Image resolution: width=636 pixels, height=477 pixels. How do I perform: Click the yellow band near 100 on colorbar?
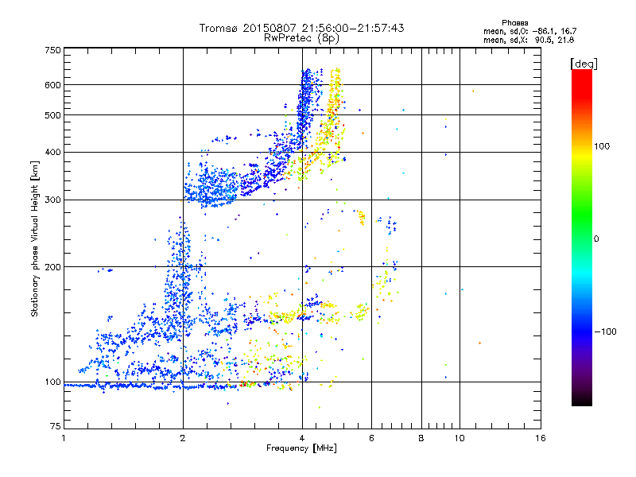[582, 154]
